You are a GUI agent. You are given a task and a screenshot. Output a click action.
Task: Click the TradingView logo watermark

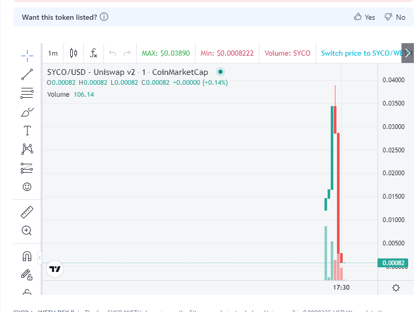[x=55, y=269]
